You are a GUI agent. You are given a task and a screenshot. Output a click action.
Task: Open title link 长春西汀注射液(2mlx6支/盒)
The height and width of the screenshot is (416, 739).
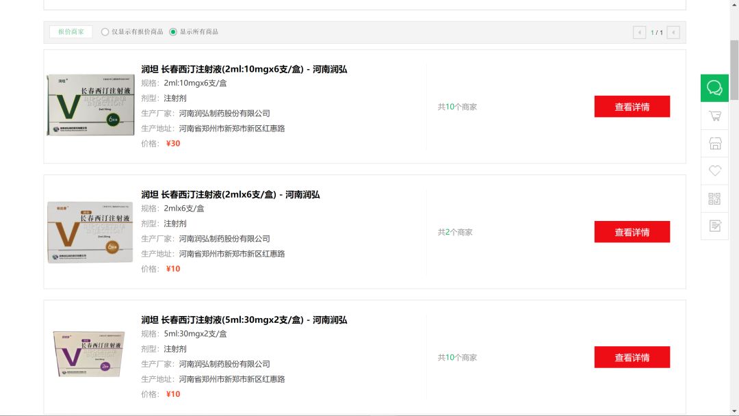[231, 194]
